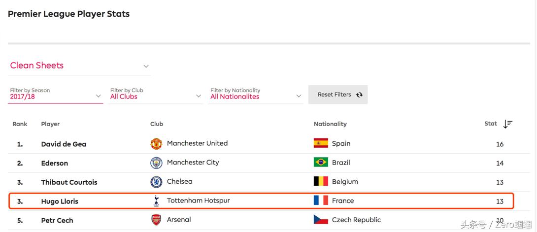Open David de Gea's player link
This screenshot has height=232, width=537.
coord(64,144)
